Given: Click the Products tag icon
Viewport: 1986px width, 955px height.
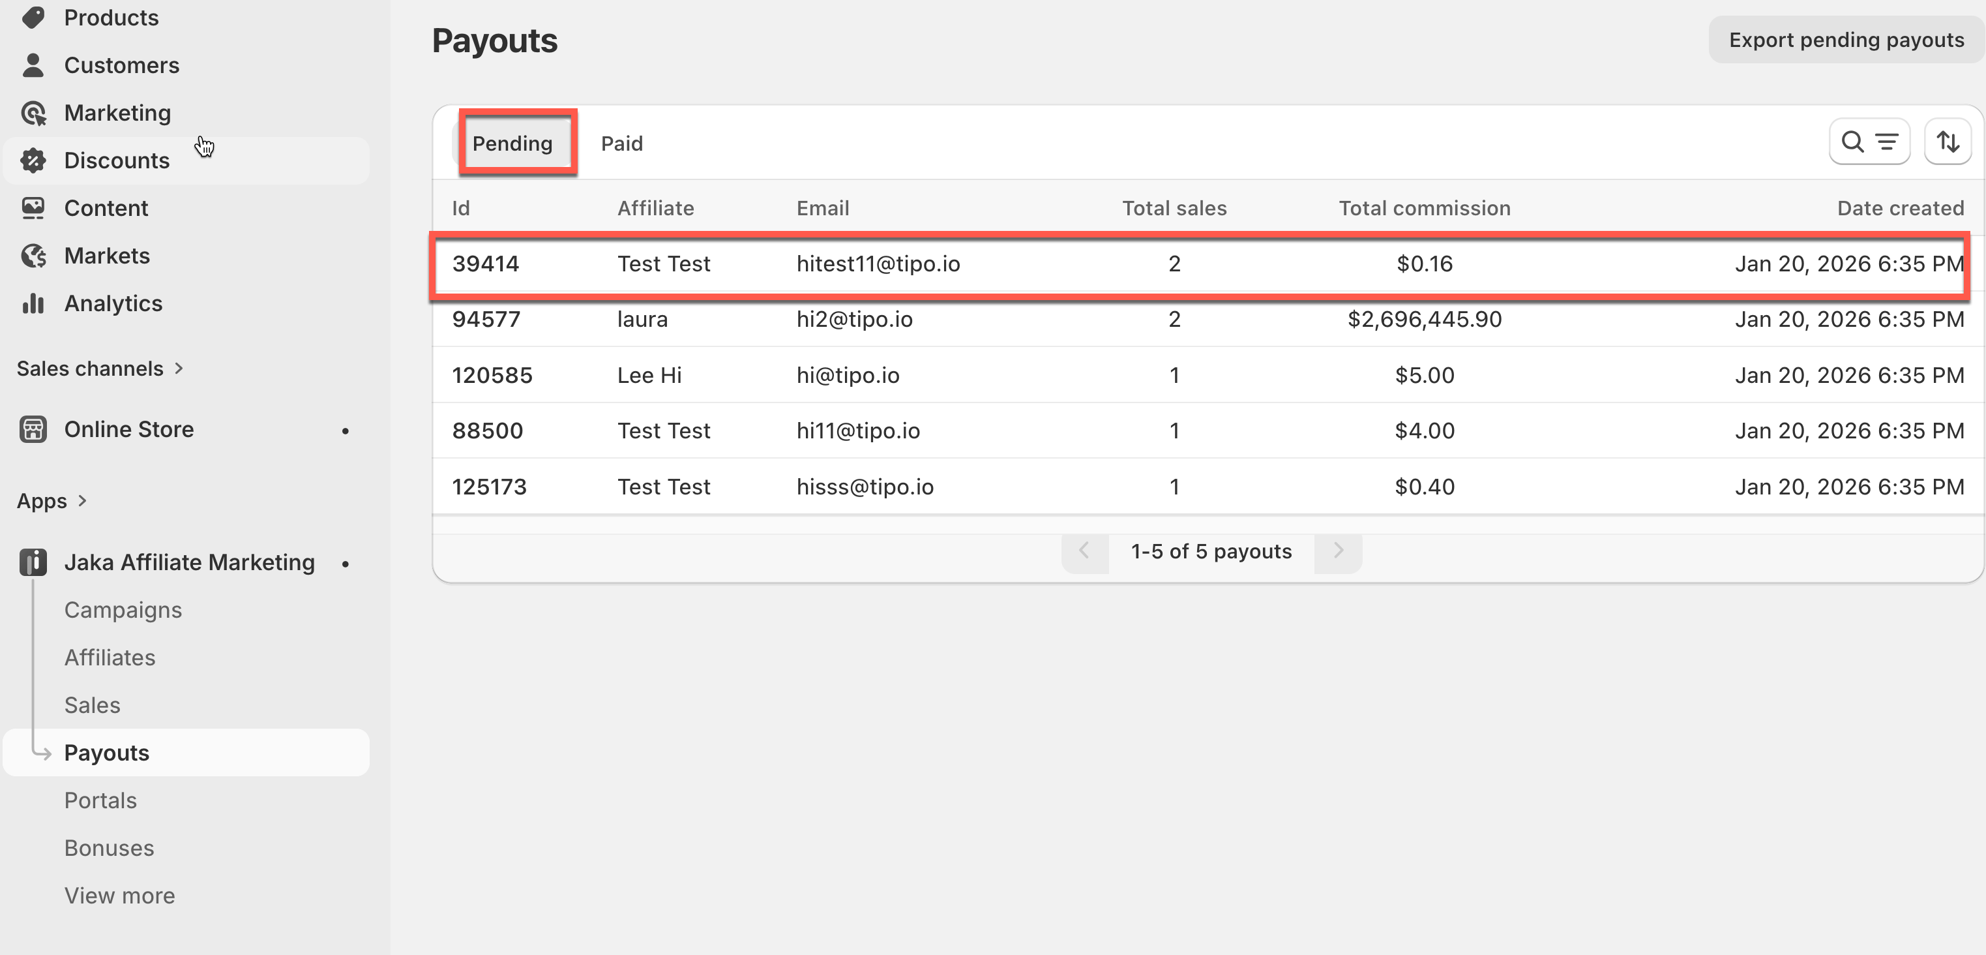Looking at the screenshot, I should point(33,17).
